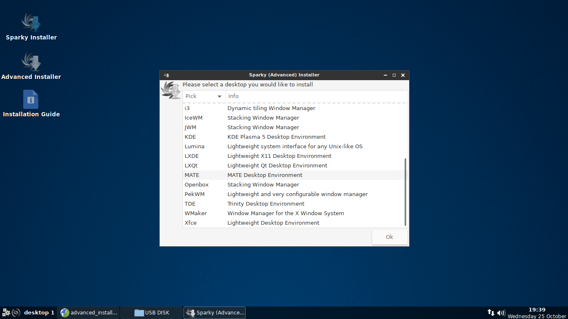Select the WMaker row
The image size is (568, 319).
point(293,213)
